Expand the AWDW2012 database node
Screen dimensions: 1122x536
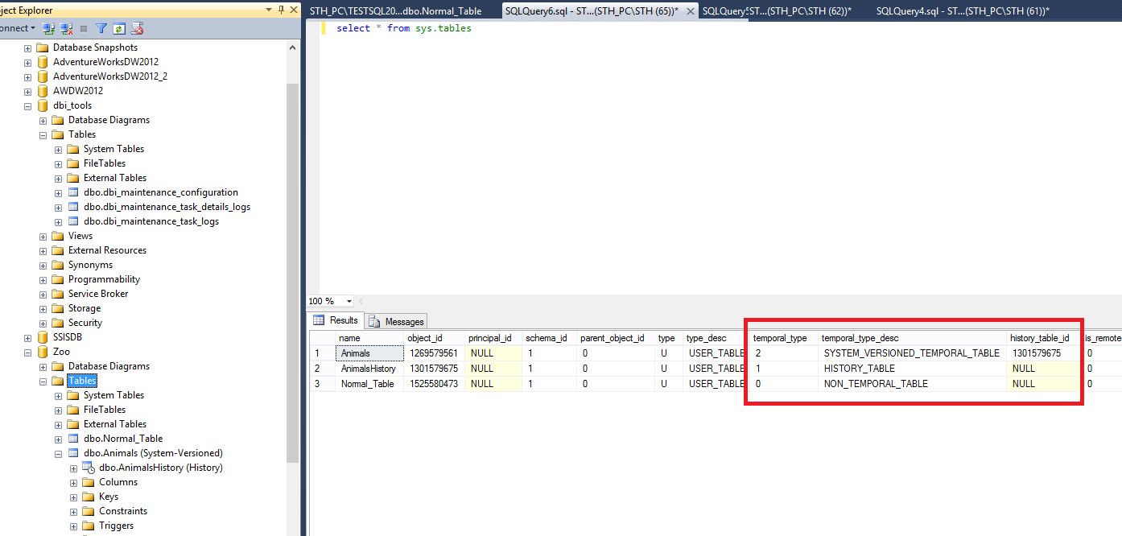[x=27, y=91]
